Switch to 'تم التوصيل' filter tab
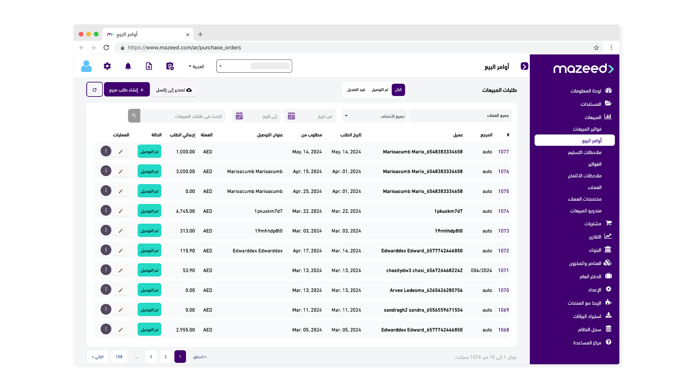 click(x=380, y=90)
